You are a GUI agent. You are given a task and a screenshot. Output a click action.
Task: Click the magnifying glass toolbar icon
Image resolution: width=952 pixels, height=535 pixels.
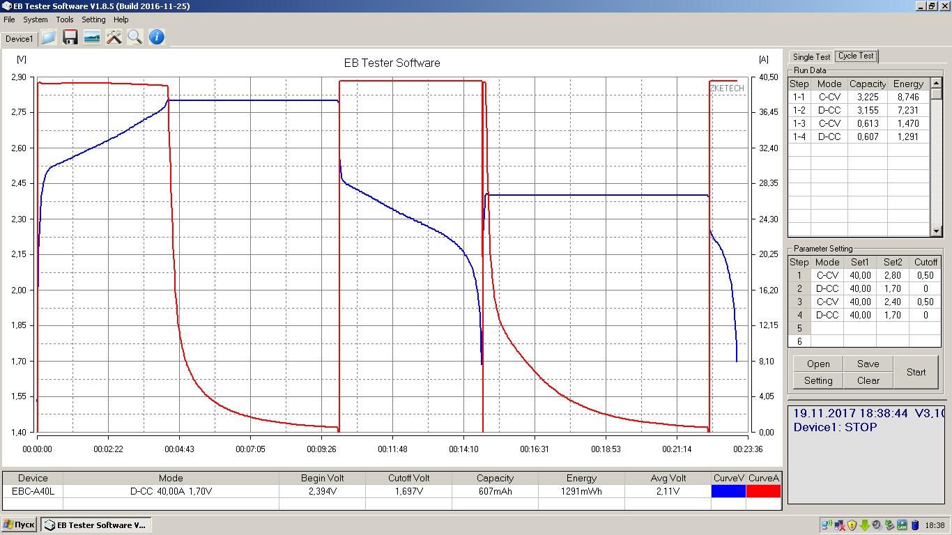click(135, 38)
